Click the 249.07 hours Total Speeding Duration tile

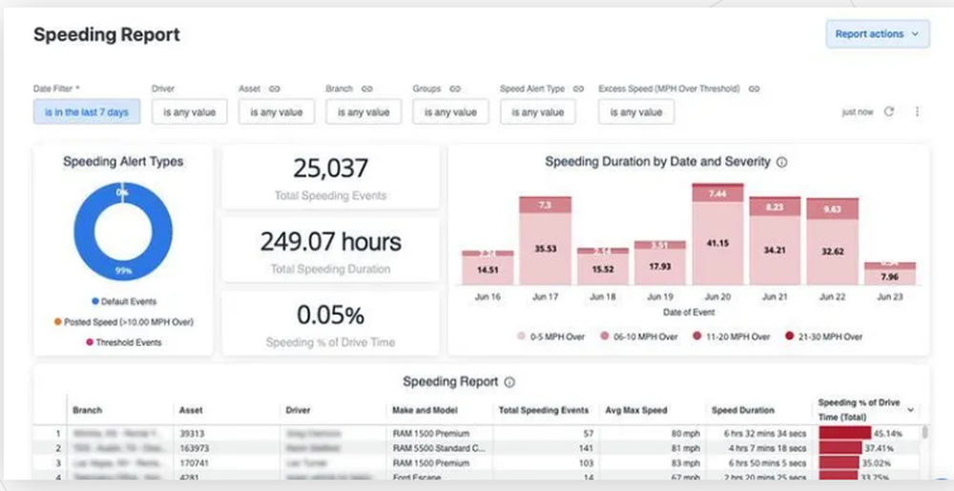point(330,250)
